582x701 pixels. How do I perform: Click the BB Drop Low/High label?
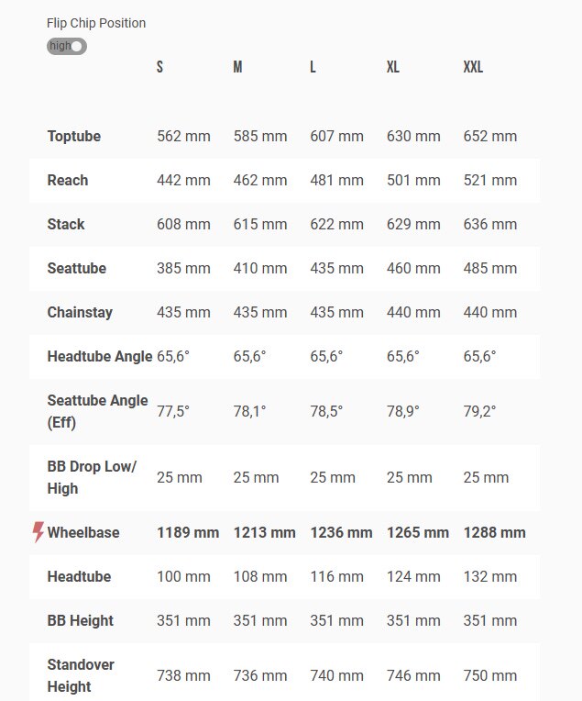(92, 477)
